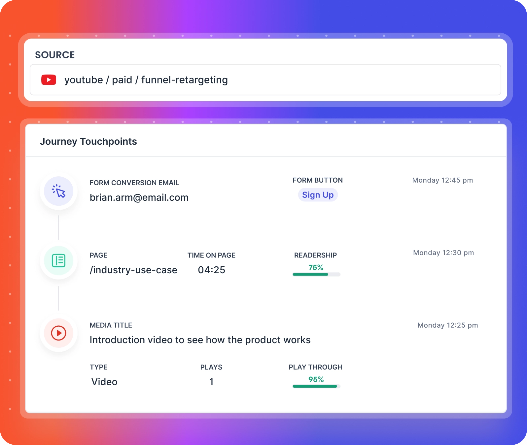Click the plays count value 1
The image size is (527, 445).
[x=211, y=382]
